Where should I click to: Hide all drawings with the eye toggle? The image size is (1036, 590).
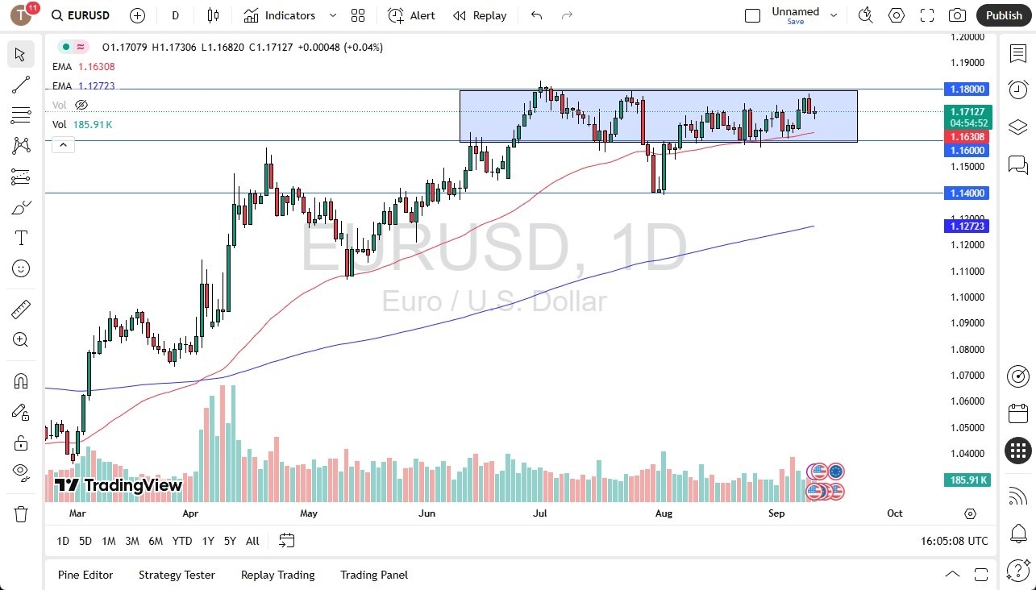tap(20, 472)
